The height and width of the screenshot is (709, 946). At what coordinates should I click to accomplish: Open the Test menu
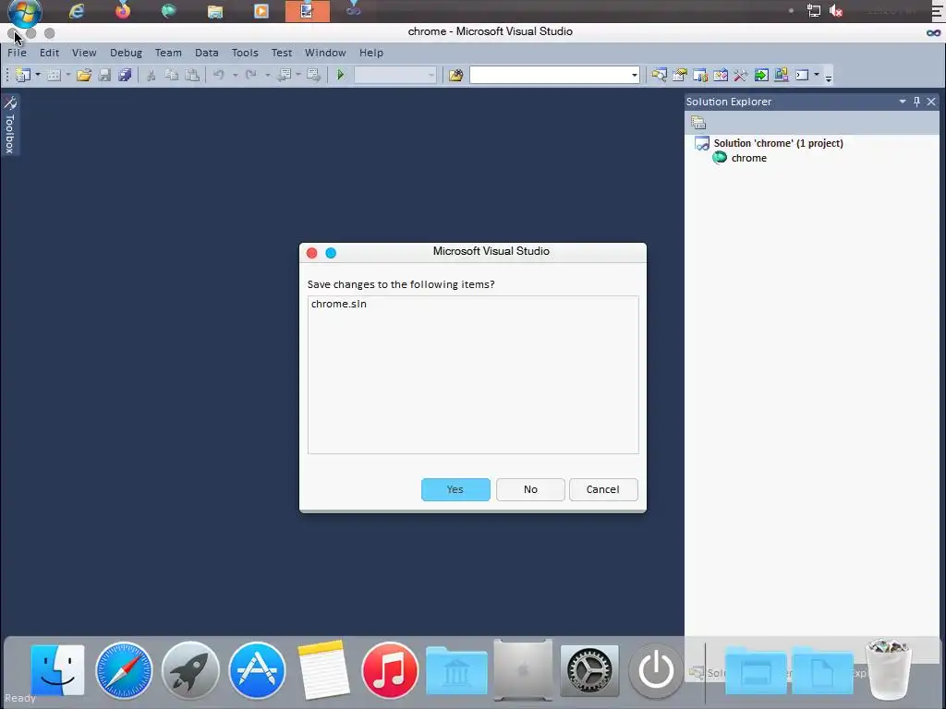coord(282,53)
